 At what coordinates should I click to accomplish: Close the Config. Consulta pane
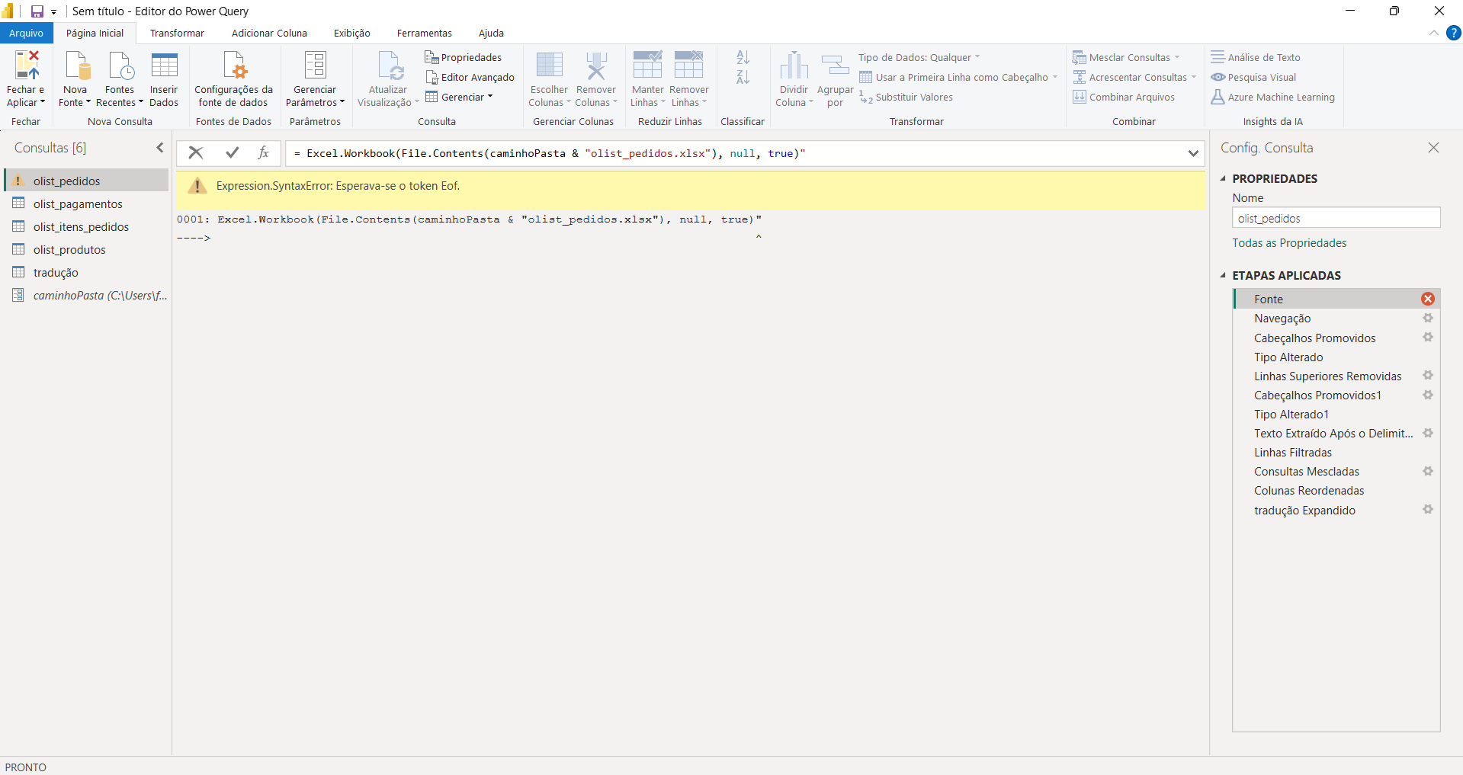1433,148
